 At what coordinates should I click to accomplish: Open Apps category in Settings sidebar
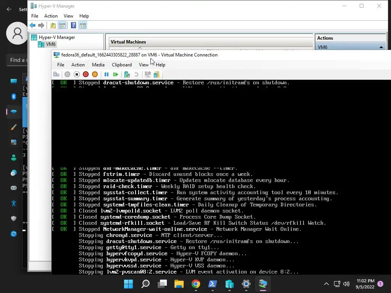click(x=14, y=142)
